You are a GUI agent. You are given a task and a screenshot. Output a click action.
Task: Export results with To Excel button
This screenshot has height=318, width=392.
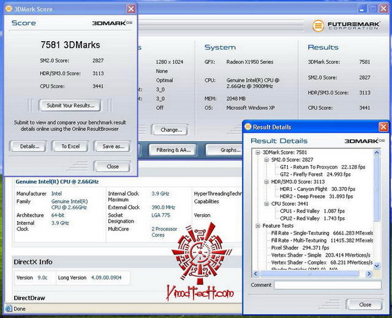70,146
